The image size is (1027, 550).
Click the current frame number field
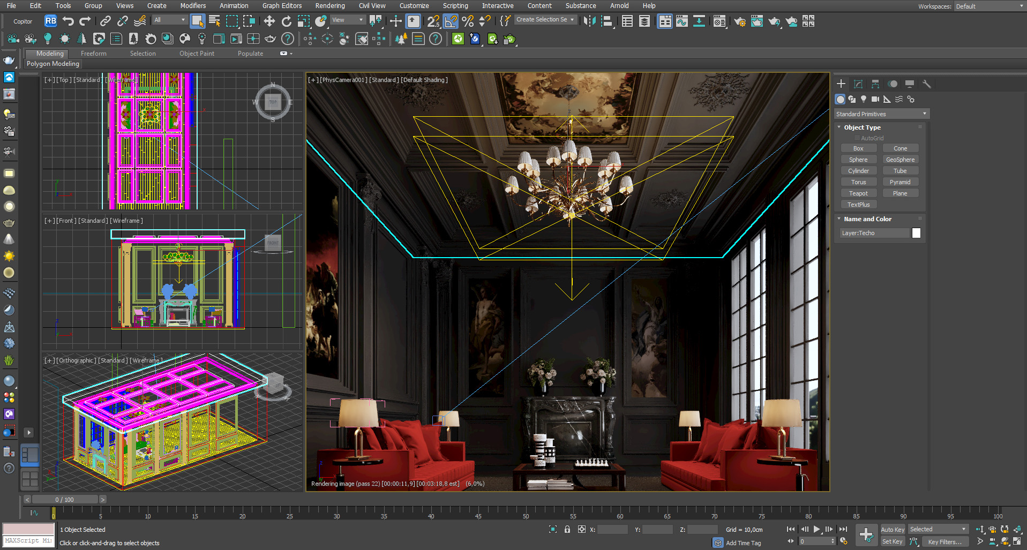pos(812,541)
